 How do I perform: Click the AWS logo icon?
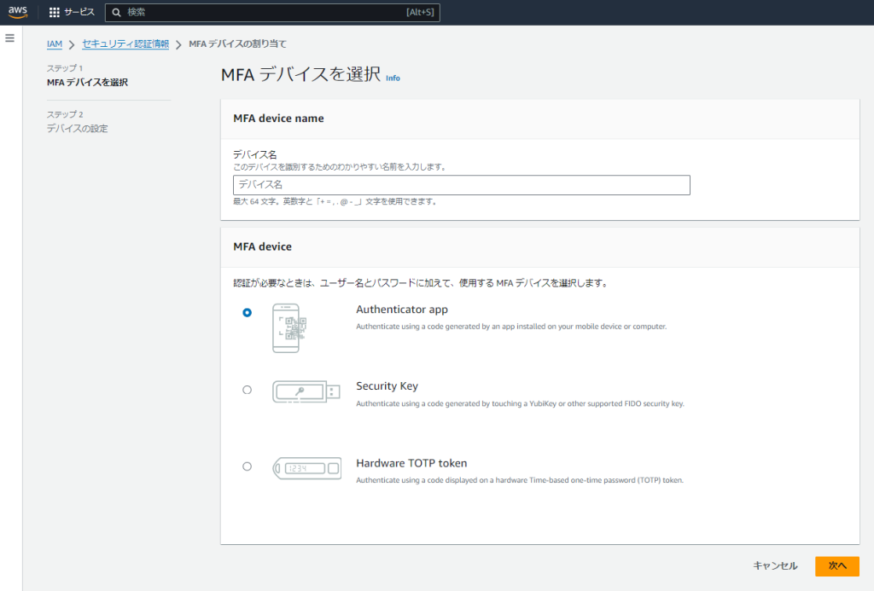pyautogui.click(x=19, y=12)
